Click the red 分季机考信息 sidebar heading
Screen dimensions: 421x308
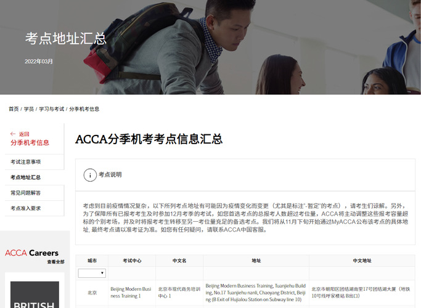coord(30,142)
